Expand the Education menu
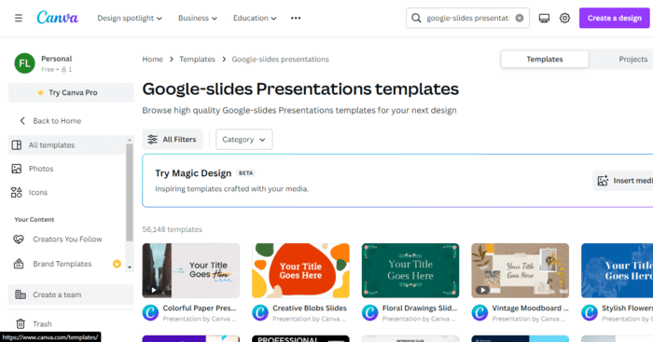 tap(255, 18)
